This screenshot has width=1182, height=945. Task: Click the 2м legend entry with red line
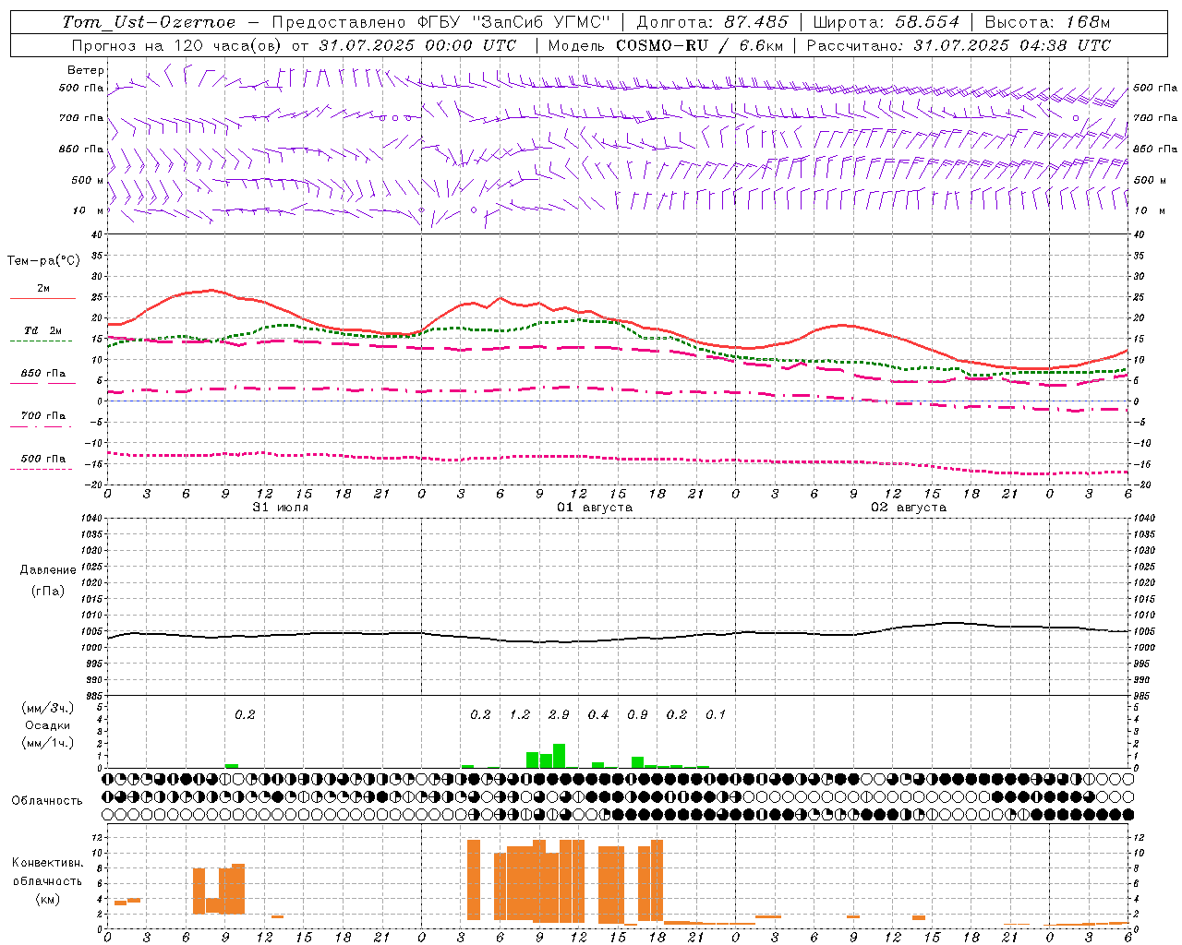[43, 293]
